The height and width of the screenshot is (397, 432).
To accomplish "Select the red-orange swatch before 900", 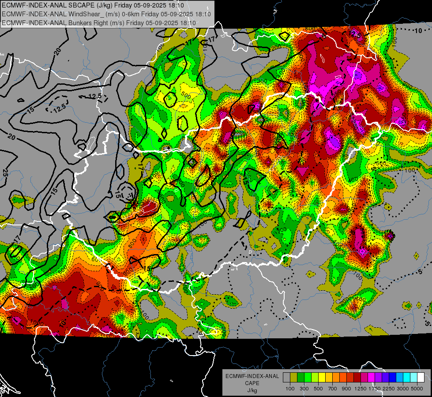I will point(343,377).
